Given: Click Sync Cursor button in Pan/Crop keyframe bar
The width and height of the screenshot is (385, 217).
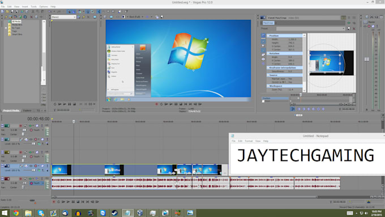Looking at the screenshot, I should tap(293, 109).
